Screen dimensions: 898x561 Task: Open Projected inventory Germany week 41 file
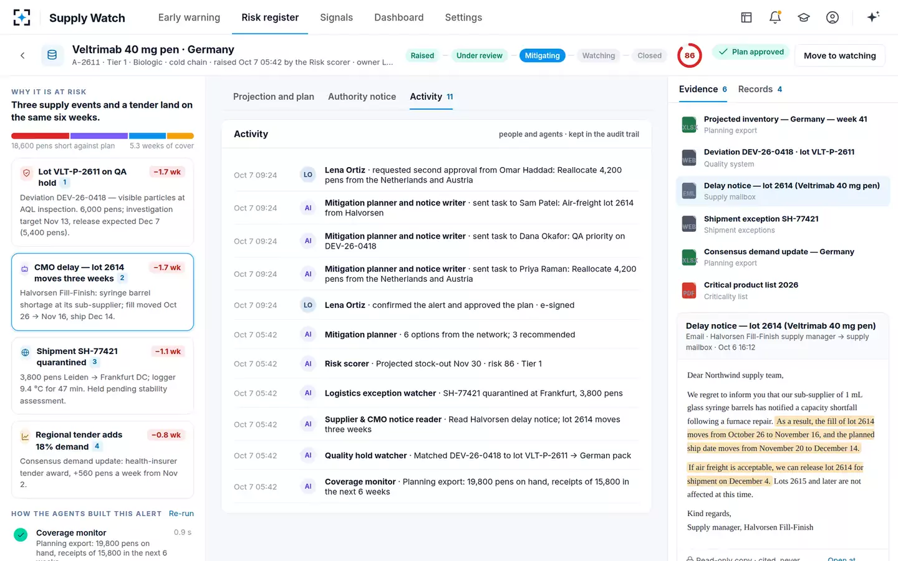pos(783,125)
